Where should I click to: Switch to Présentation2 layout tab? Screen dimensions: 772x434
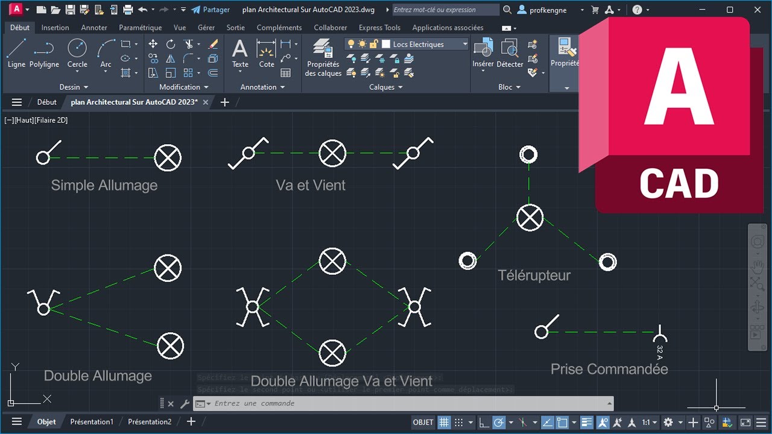pyautogui.click(x=150, y=422)
